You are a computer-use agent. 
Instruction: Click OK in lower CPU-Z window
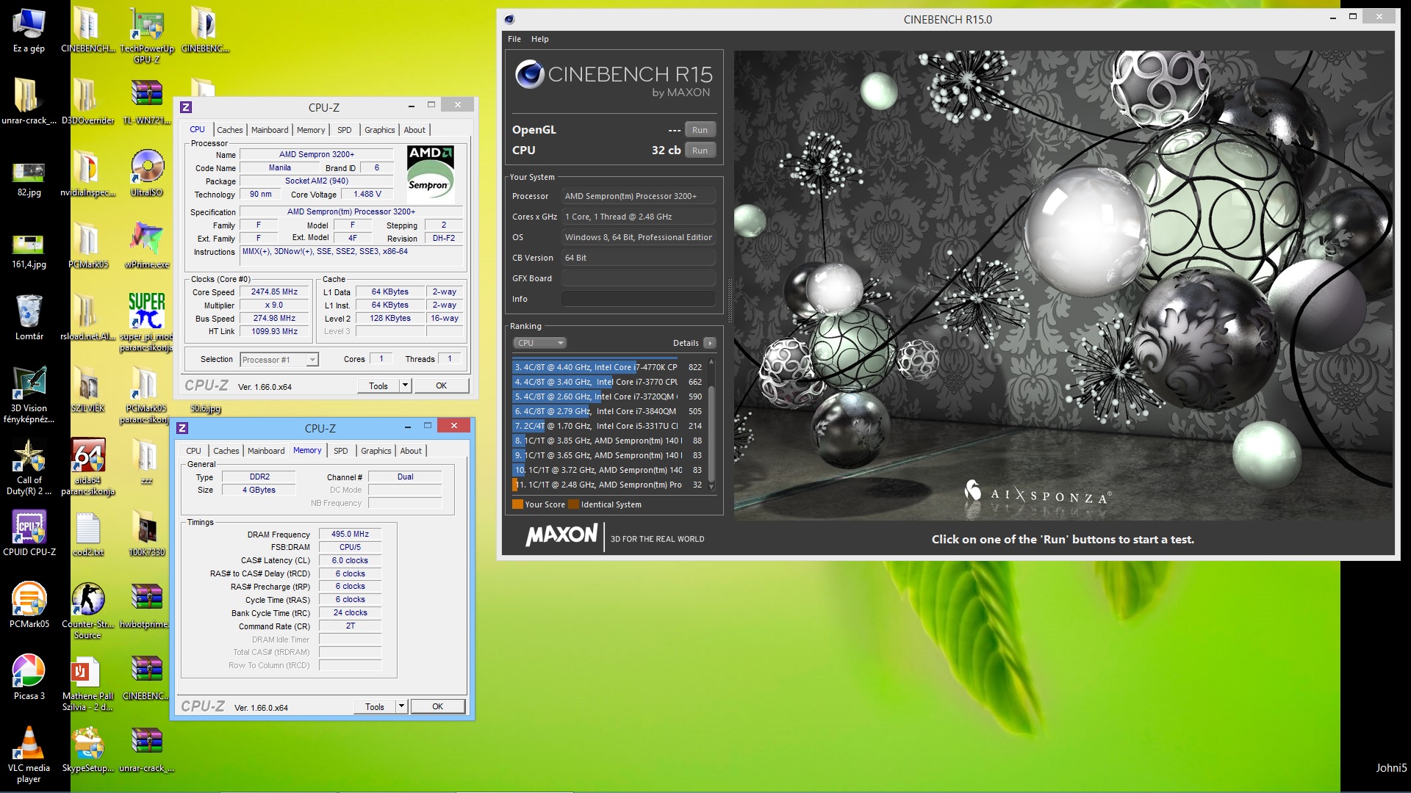pos(437,706)
